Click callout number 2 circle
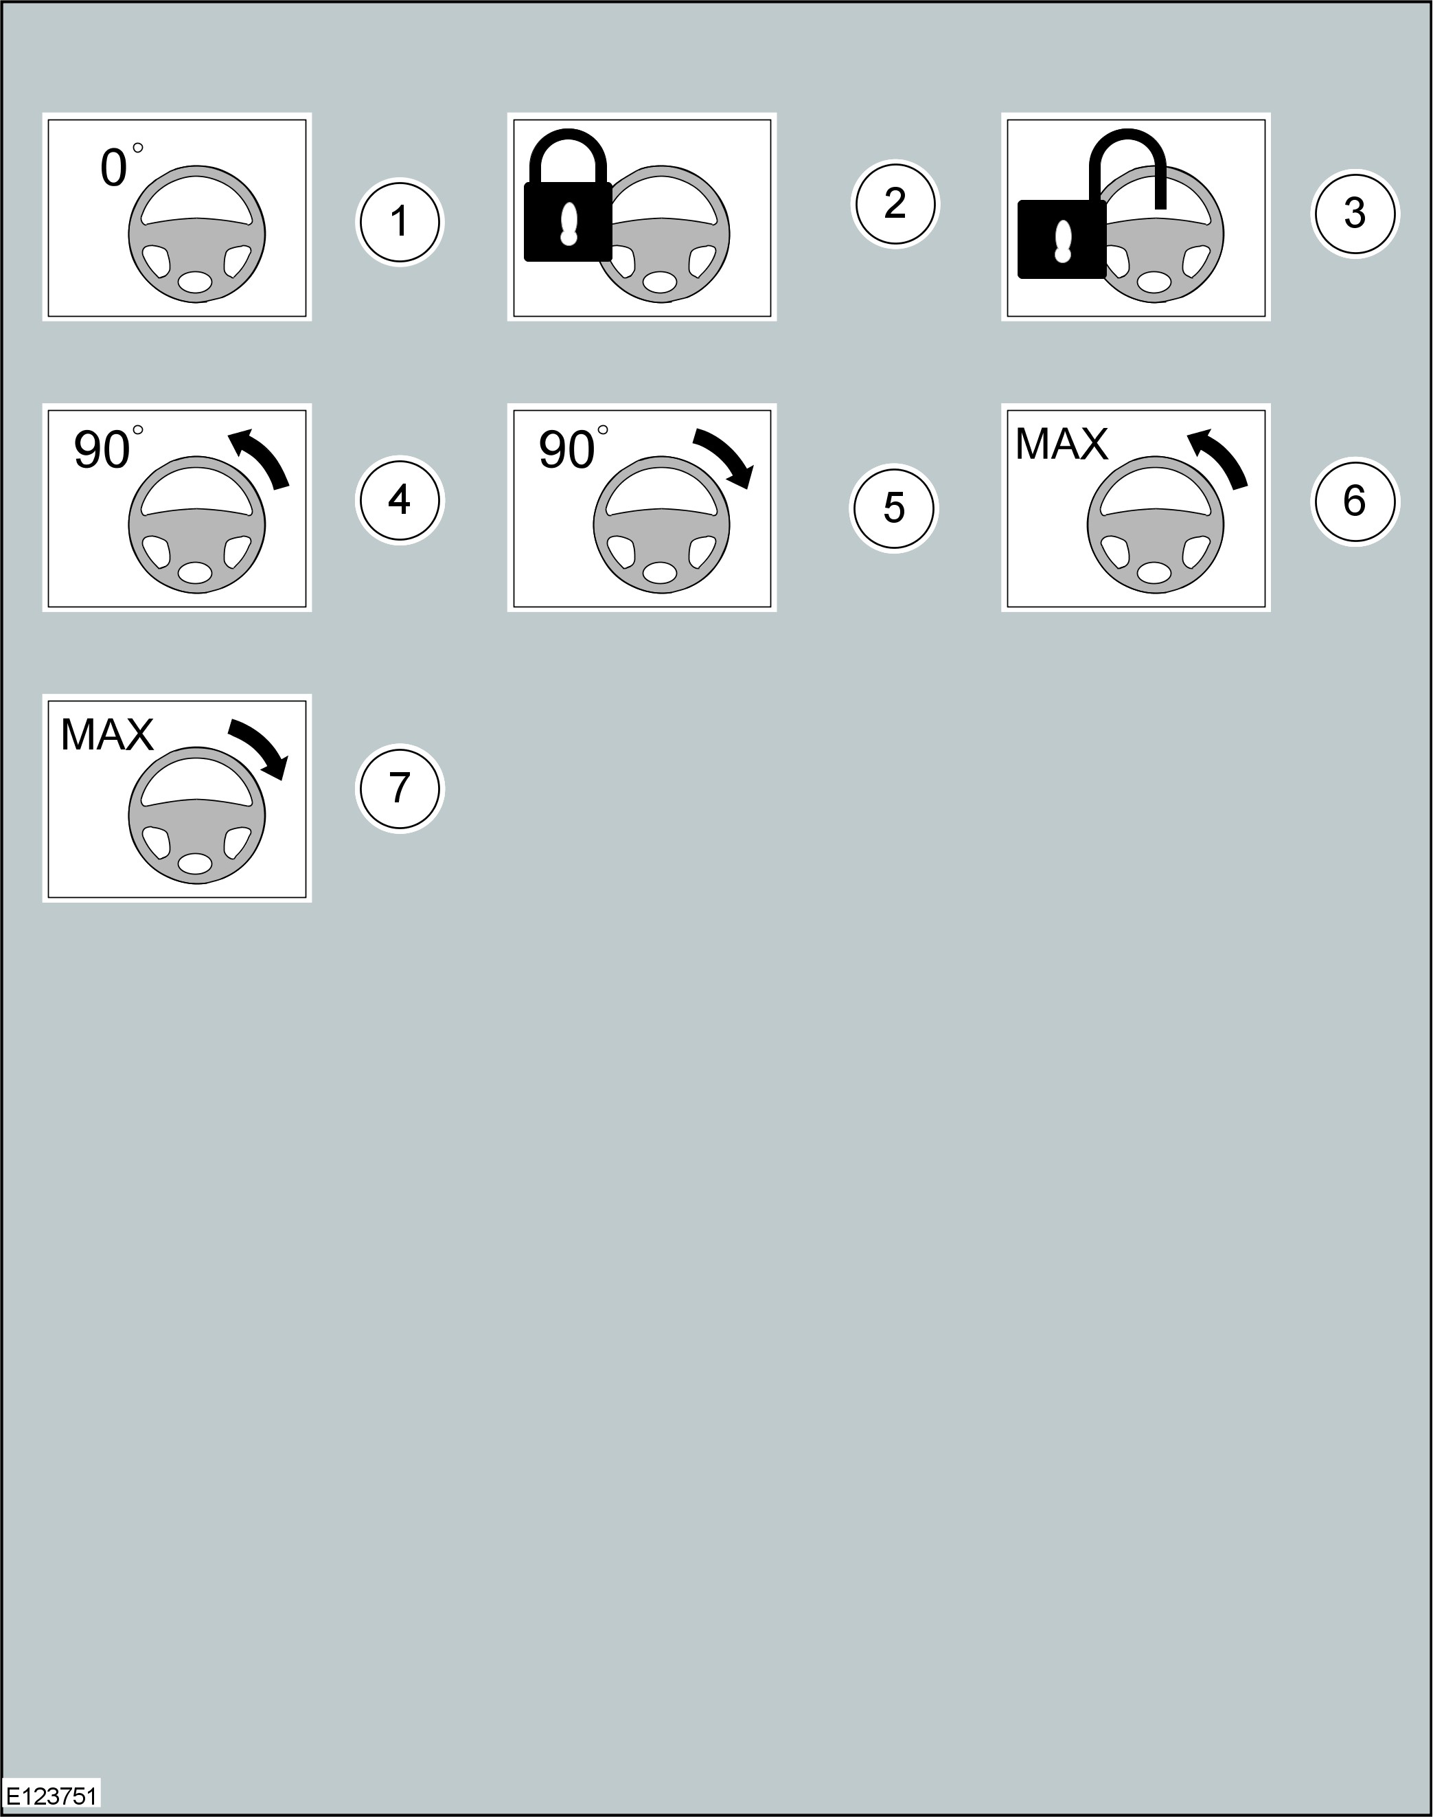The height and width of the screenshot is (1817, 1433). [x=895, y=204]
